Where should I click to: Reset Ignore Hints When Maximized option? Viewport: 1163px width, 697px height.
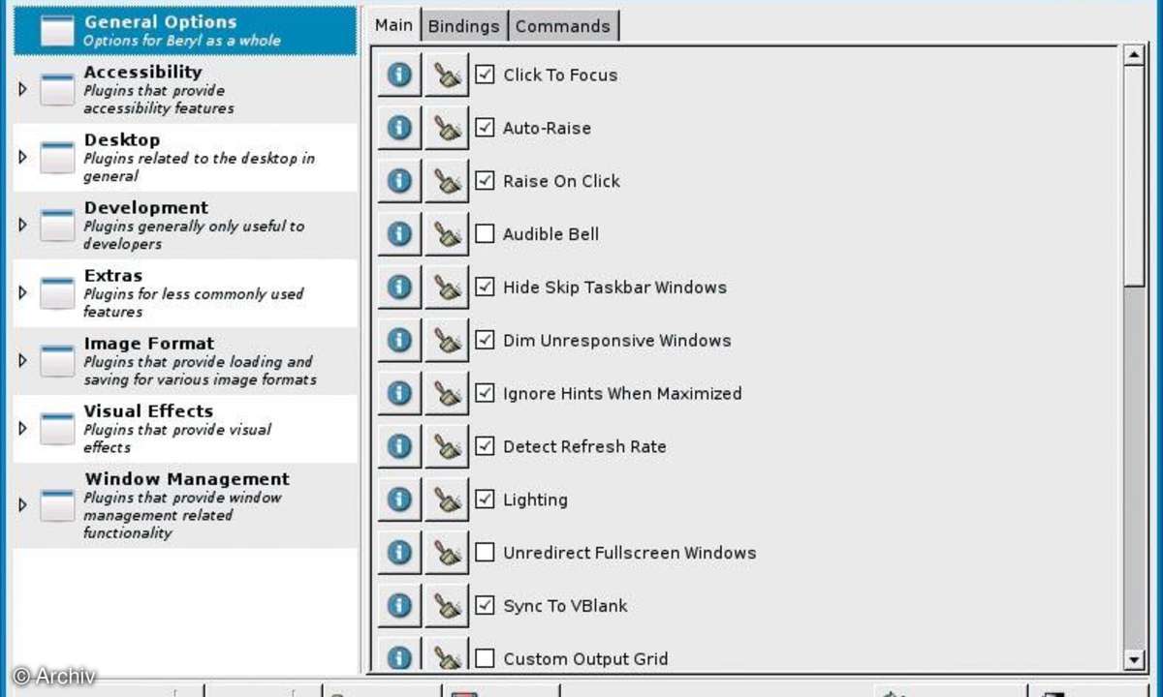(447, 394)
